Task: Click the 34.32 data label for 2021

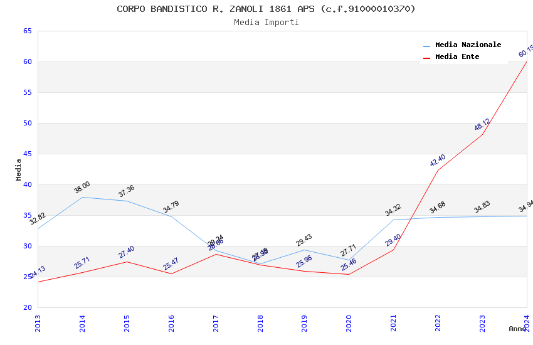Action: coord(393,210)
